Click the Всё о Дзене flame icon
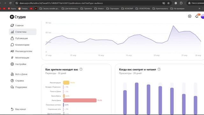This screenshot has height=115, width=204. click(12, 74)
